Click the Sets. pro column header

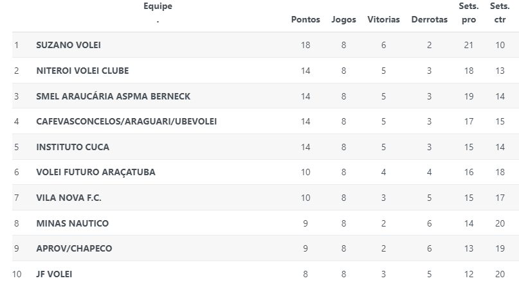coord(469,13)
